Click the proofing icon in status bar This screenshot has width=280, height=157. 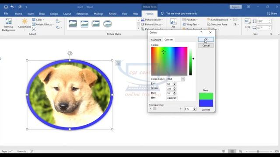click(x=31, y=151)
